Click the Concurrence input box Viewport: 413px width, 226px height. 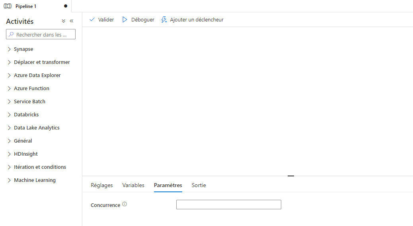tap(229, 205)
